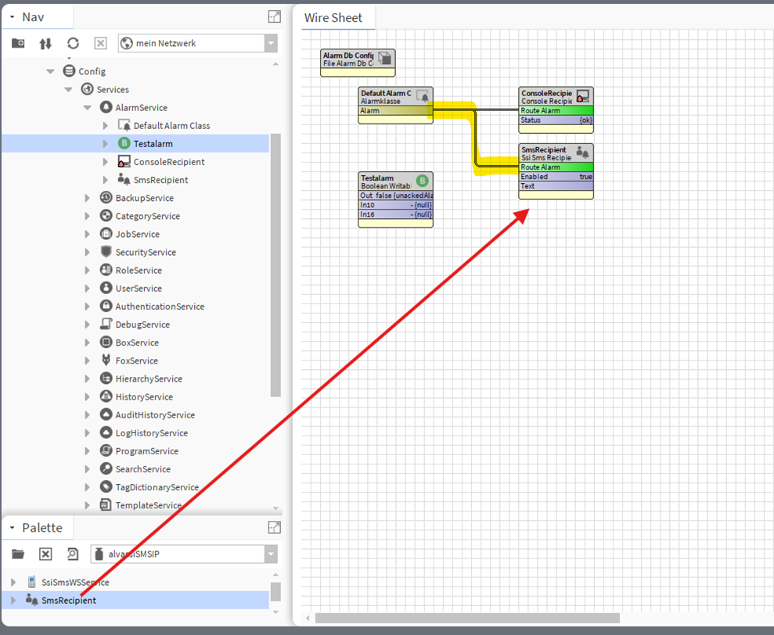Screen dimensions: 774x635
Task: Expand the Testalarm tree node
Action: pos(105,144)
